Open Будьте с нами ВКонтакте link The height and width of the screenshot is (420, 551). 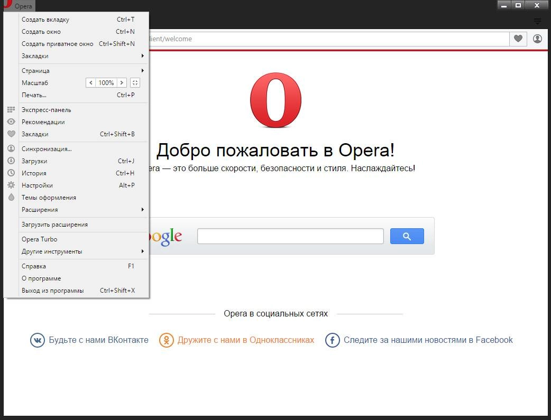pos(98,340)
